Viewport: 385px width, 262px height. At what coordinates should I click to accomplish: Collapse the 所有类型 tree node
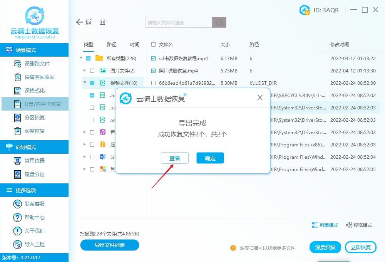coord(80,58)
